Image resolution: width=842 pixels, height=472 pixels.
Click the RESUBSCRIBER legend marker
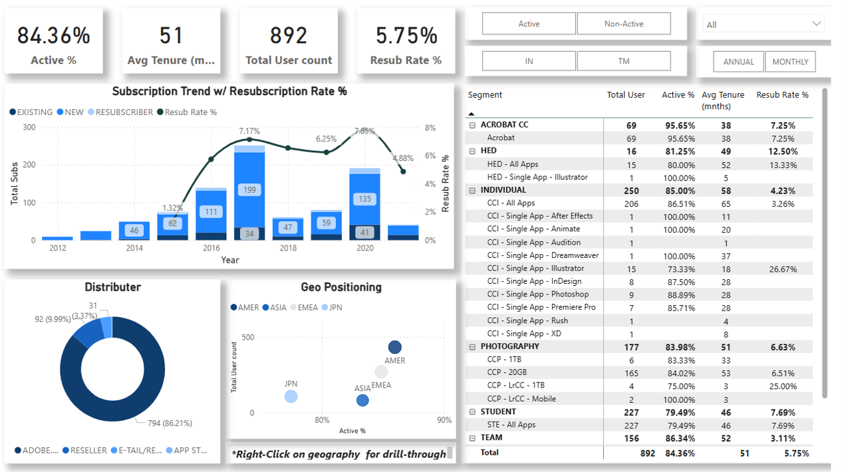click(91, 112)
